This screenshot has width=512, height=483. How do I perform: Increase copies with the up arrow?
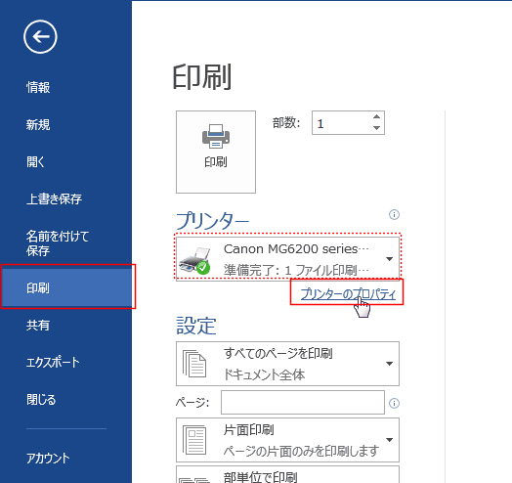click(x=376, y=116)
